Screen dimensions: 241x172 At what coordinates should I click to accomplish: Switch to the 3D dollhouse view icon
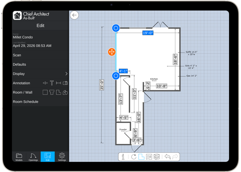(x=156, y=157)
